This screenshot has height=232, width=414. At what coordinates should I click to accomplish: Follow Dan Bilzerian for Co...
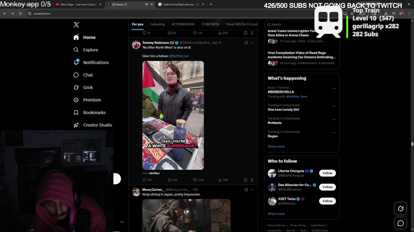coord(327,187)
